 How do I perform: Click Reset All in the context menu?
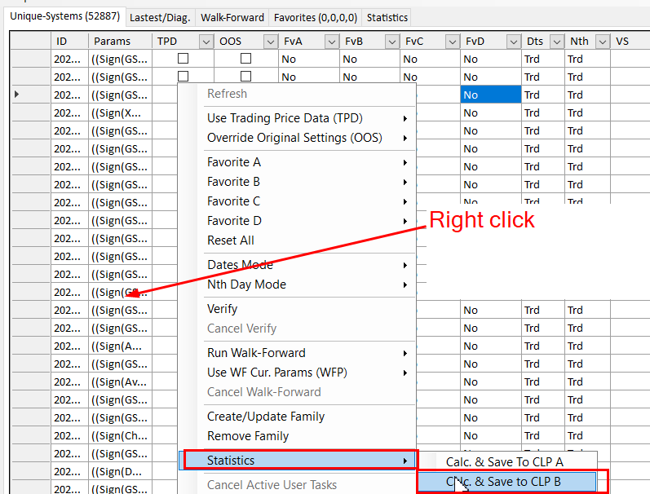click(x=230, y=240)
